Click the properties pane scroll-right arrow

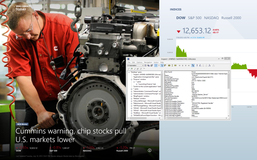(226, 118)
